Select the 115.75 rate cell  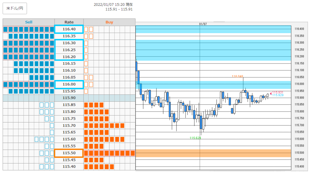coord(69,119)
